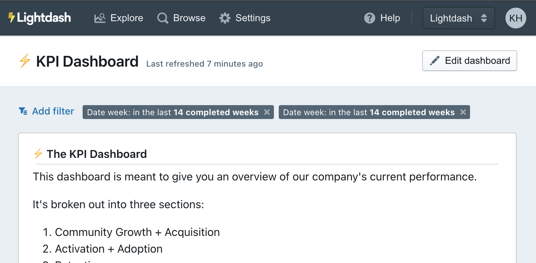Click the Explore chart icon

click(x=100, y=18)
